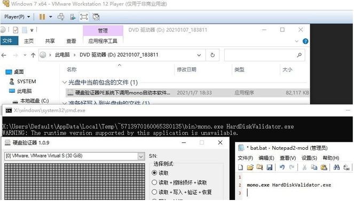
Task: Toggle Unity mode icon in VMware toolbar
Action: pos(96,17)
